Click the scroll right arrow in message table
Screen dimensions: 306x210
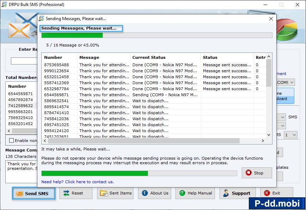click(x=263, y=141)
